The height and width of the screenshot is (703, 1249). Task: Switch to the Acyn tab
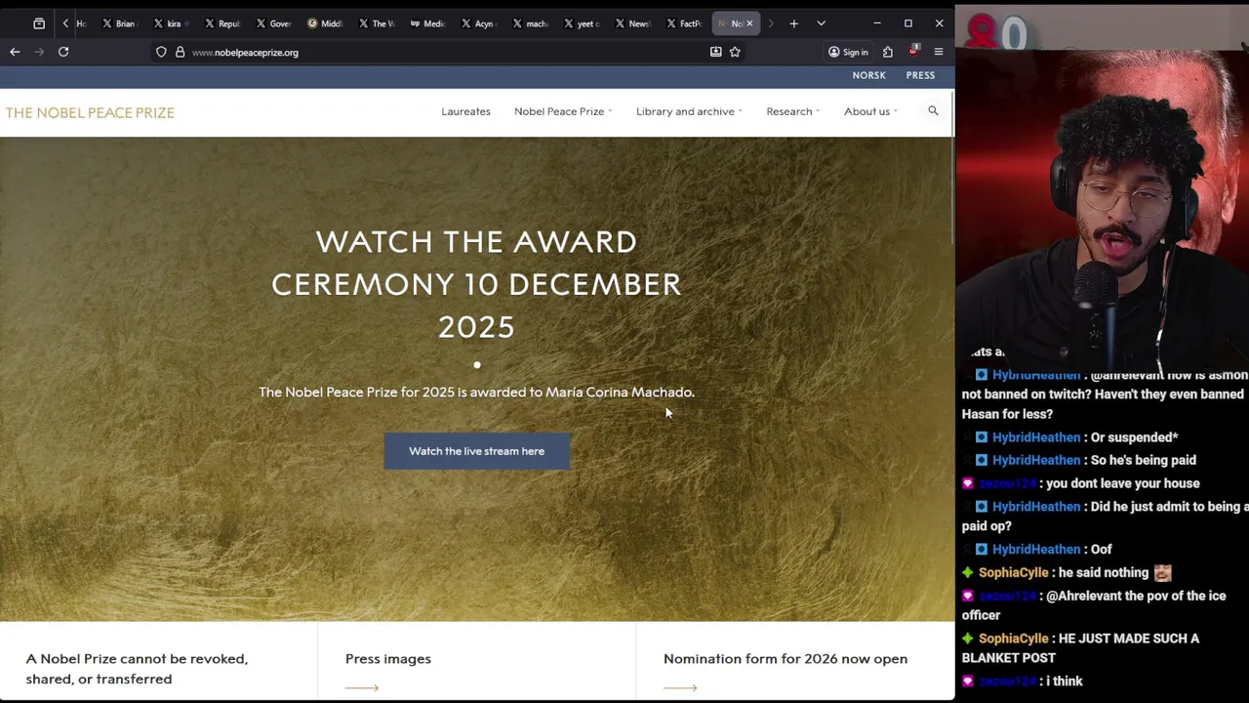pos(478,23)
